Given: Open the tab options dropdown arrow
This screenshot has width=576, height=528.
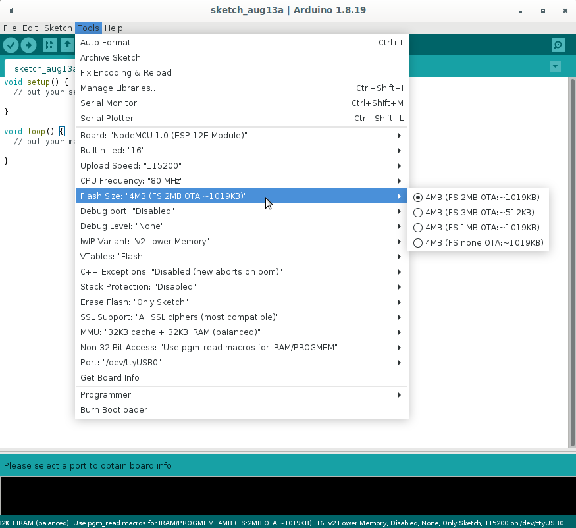Looking at the screenshot, I should (555, 66).
